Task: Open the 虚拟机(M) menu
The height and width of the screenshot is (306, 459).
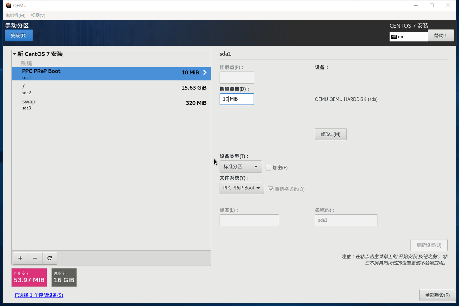Action: [16, 15]
